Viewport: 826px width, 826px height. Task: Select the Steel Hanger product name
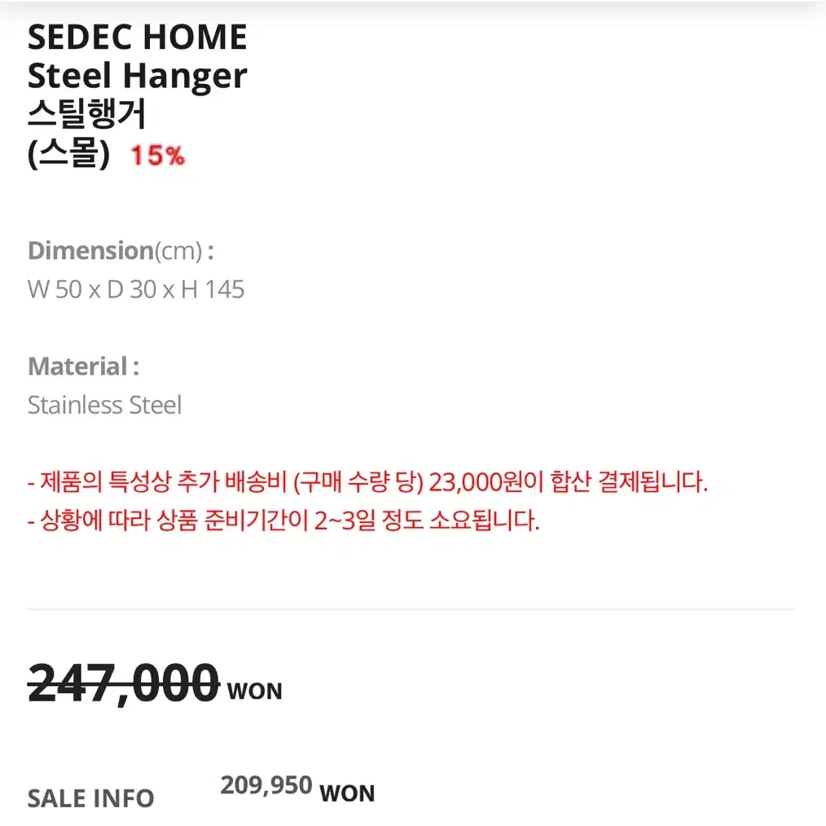137,77
